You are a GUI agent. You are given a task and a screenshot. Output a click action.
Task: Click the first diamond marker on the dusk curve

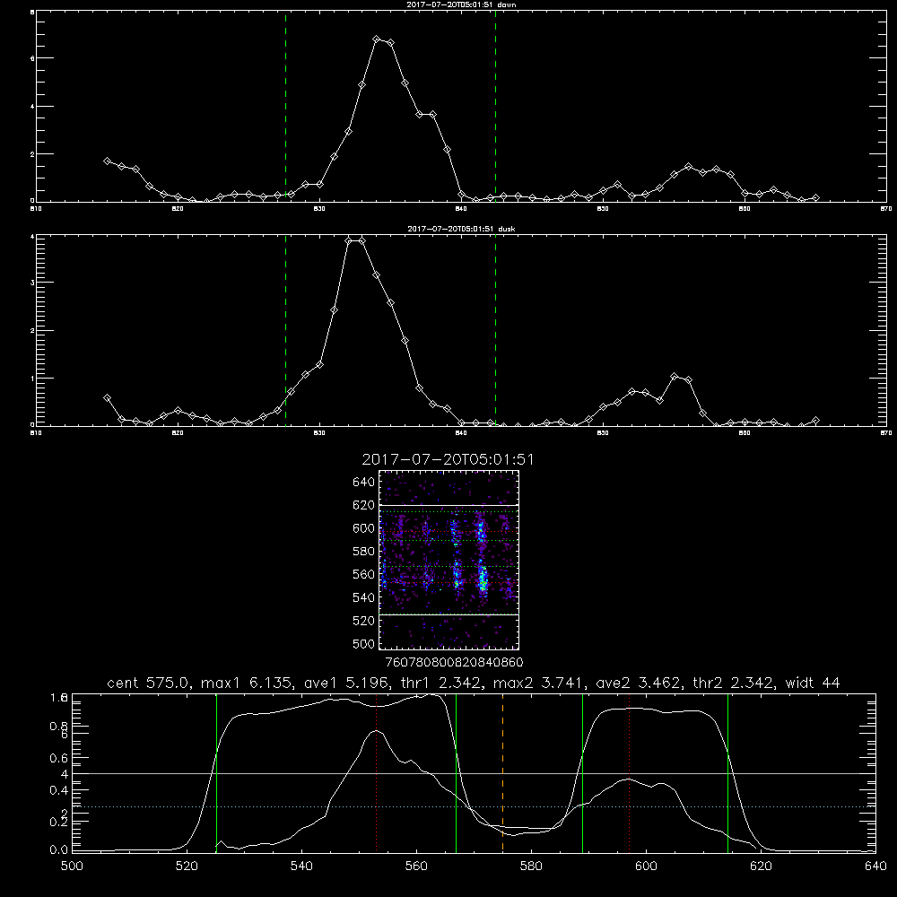point(107,398)
